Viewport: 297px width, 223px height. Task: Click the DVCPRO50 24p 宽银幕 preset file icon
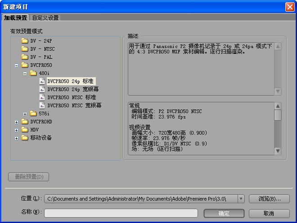pyautogui.click(x=42, y=89)
